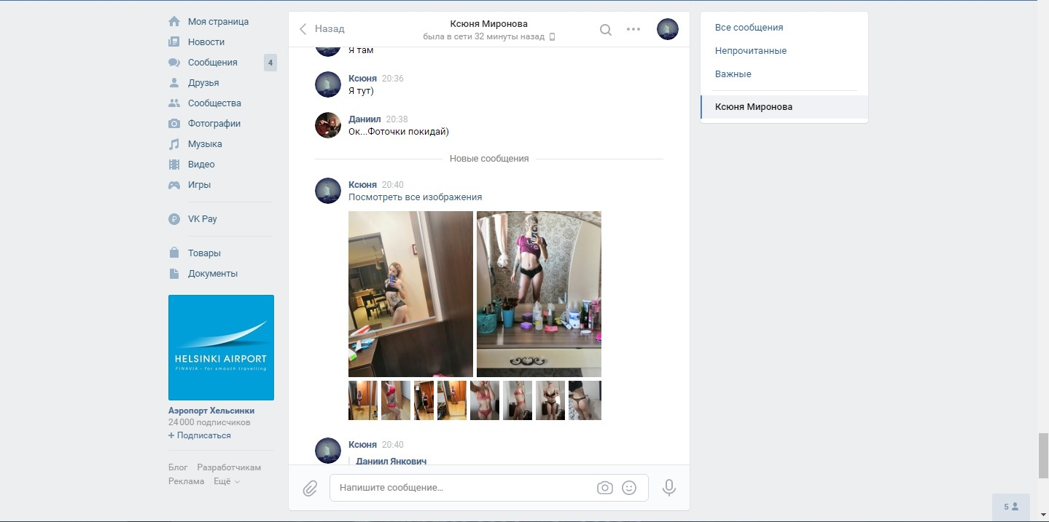Open the Блог footer link
Image resolution: width=1049 pixels, height=522 pixels.
(x=178, y=467)
